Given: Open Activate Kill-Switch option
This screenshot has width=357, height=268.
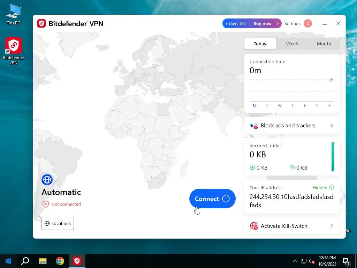Looking at the screenshot, I should coord(292,226).
